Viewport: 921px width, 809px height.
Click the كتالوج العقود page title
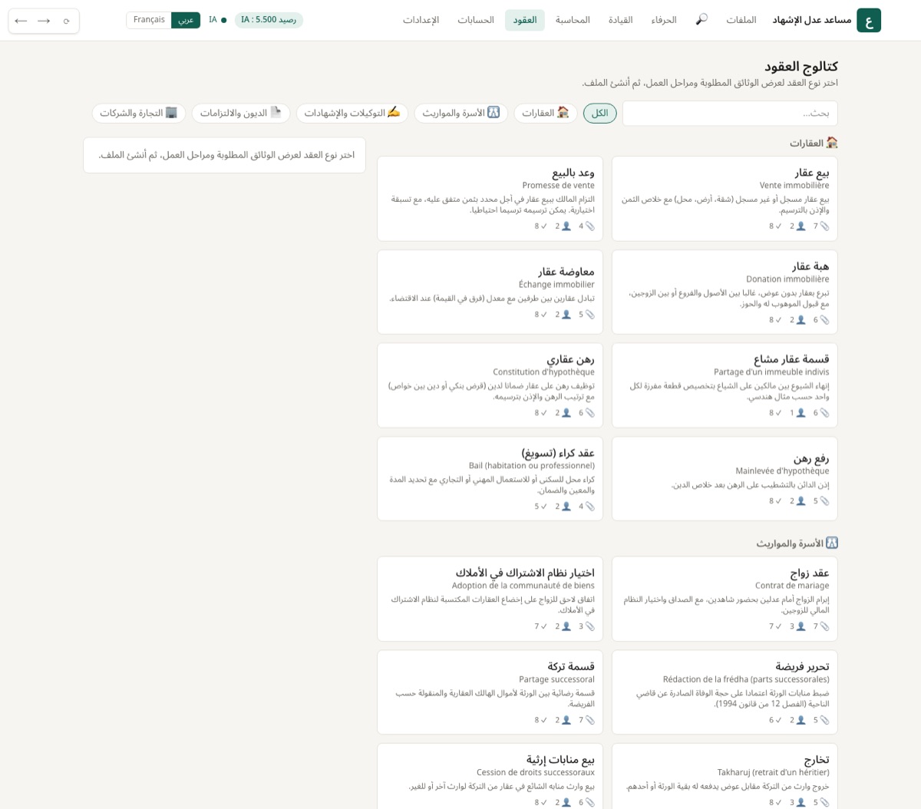801,67
